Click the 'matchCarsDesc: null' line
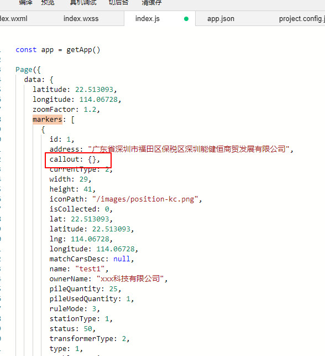The image size is (325, 356). (92, 259)
